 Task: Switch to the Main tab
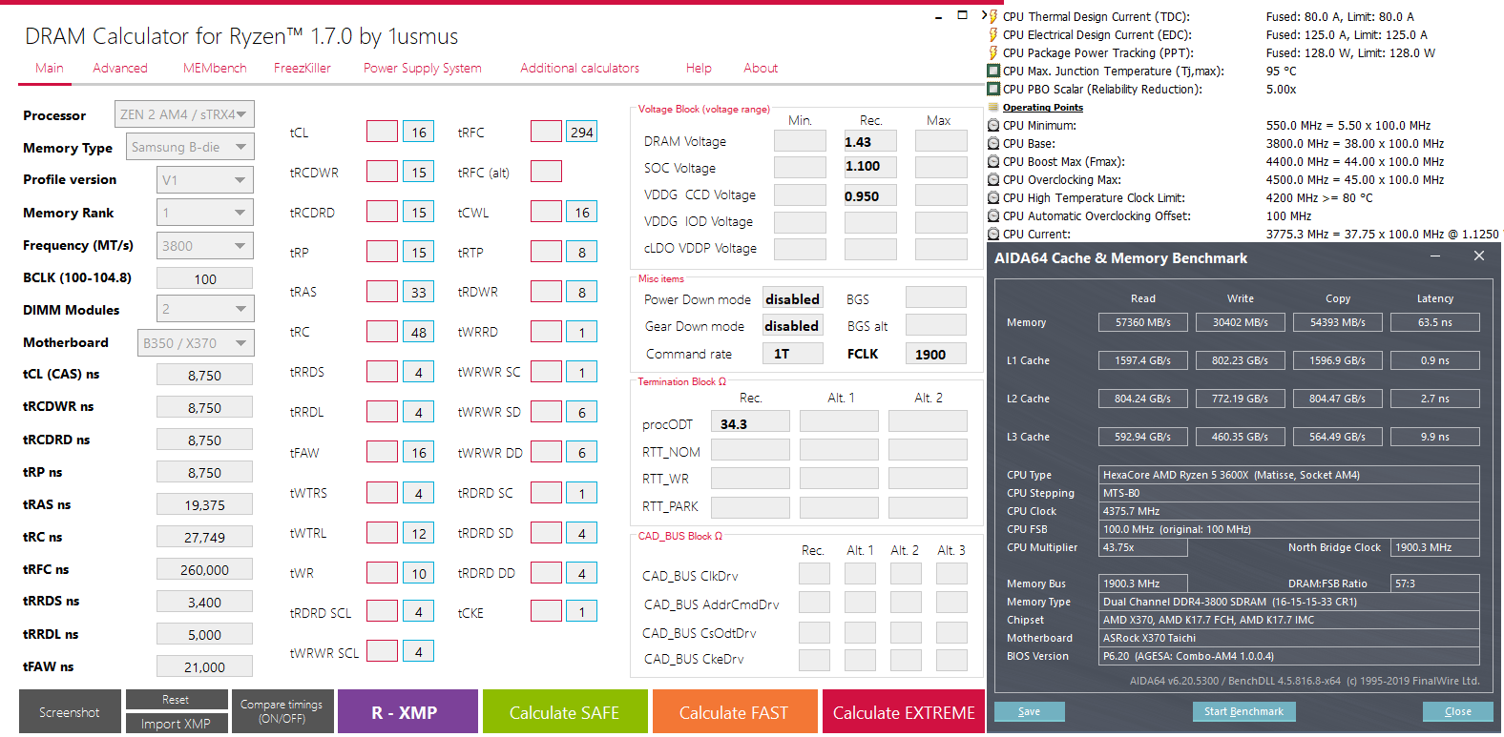point(50,68)
